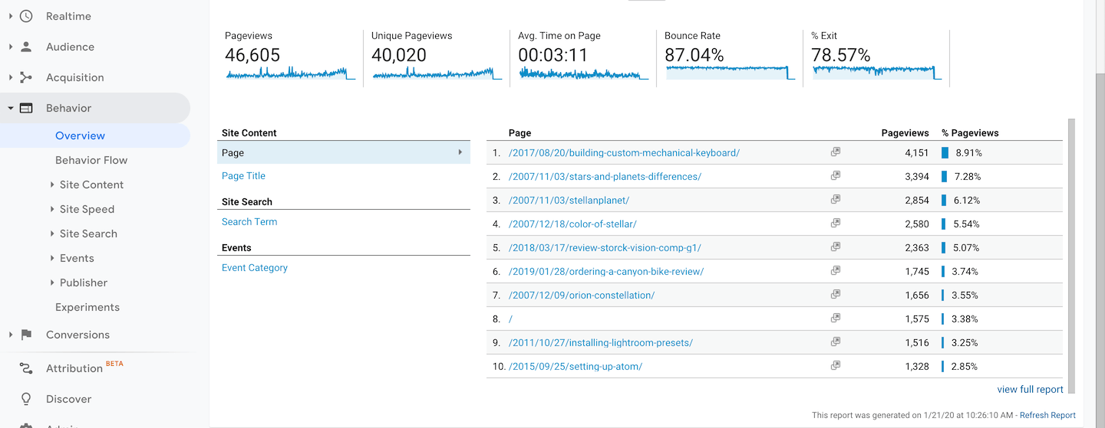Open the Discover section
This screenshot has width=1105, height=428.
(68, 399)
